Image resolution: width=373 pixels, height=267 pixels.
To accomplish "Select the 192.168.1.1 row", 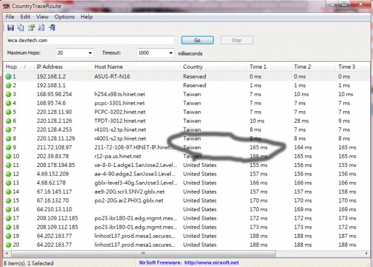I will tap(186, 86).
